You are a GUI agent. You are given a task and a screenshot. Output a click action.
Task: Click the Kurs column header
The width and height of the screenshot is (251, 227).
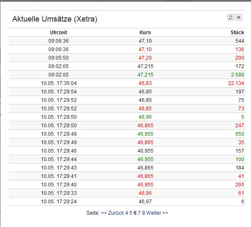[x=145, y=33]
